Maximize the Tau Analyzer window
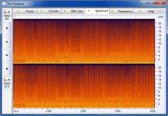Image resolution: width=168 pixels, height=116 pixels. (x=151, y=3)
